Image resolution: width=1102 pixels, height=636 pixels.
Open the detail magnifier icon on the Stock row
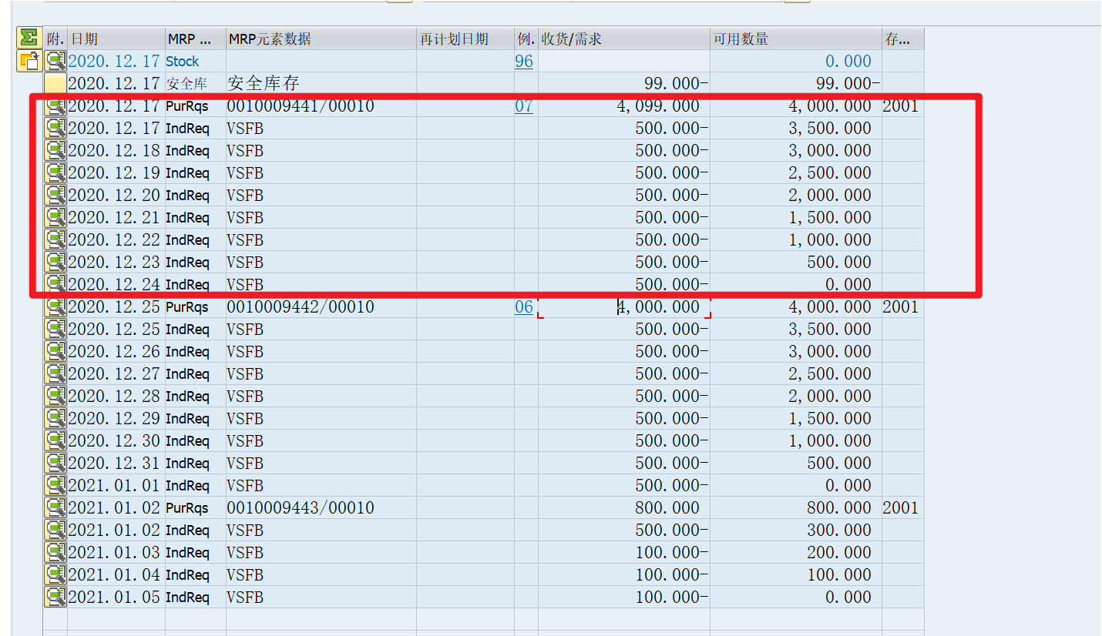[54, 61]
